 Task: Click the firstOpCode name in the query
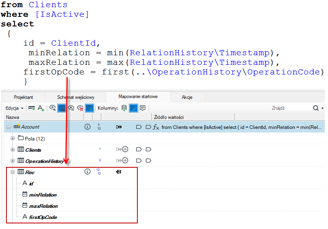point(54,72)
